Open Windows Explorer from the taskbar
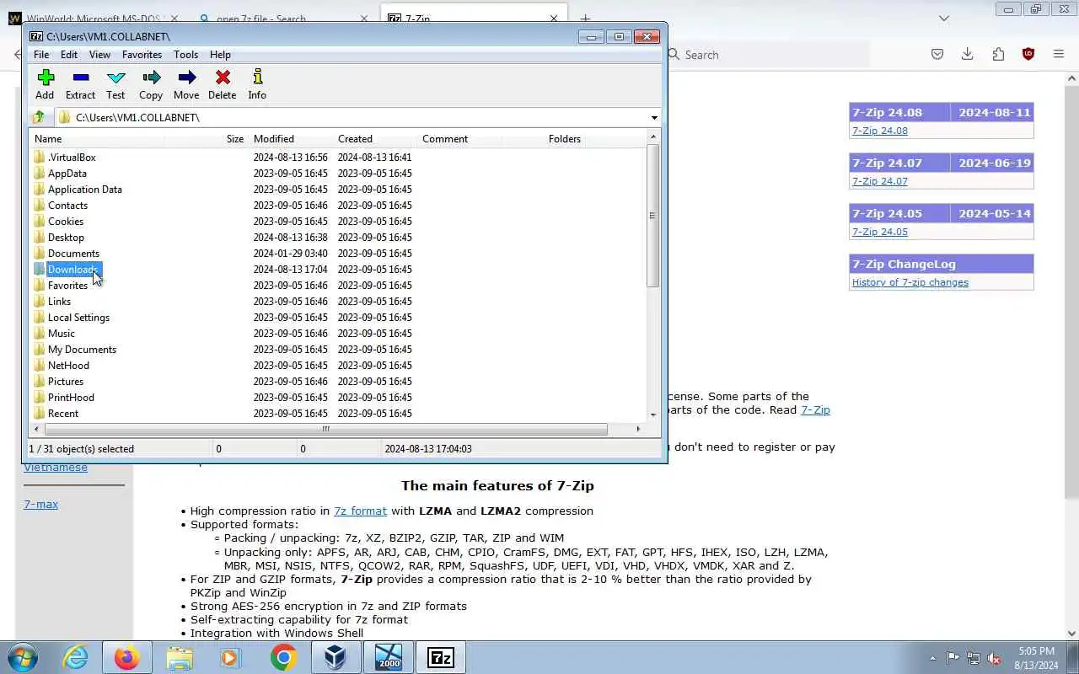Viewport: 1079px width, 674px height. point(180,657)
